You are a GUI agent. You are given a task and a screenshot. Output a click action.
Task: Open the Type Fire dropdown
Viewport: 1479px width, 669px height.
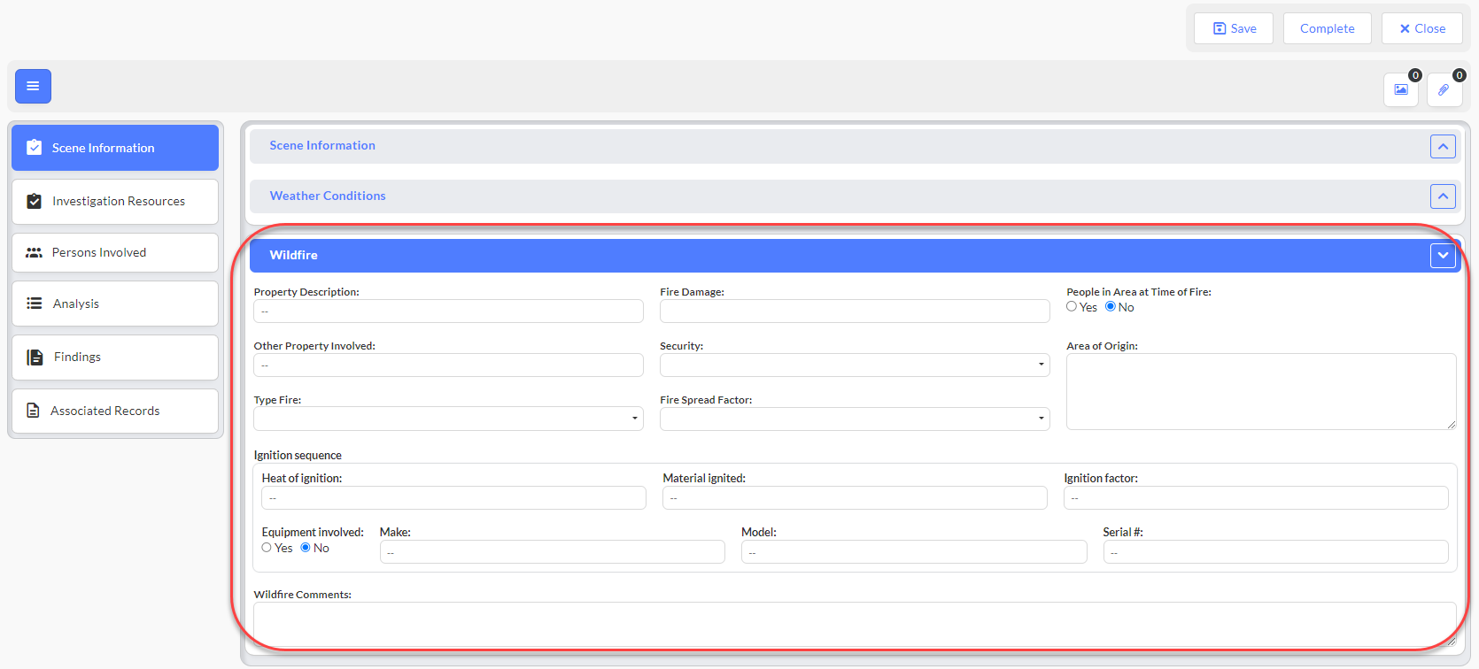pyautogui.click(x=448, y=419)
